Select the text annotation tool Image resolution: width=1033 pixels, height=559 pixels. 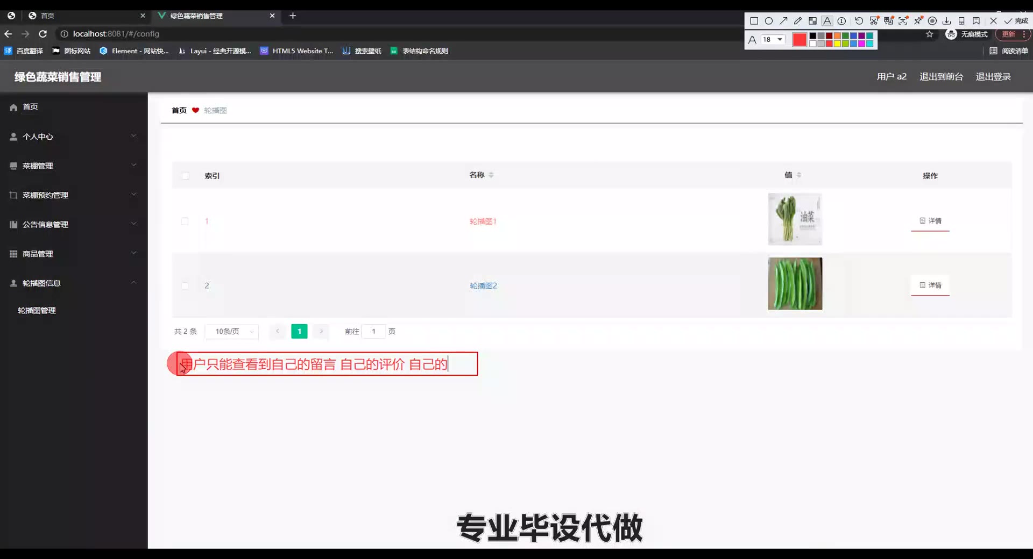click(x=827, y=21)
